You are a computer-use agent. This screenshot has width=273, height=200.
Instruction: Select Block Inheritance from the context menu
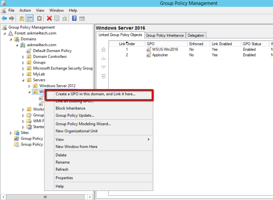coord(70,108)
